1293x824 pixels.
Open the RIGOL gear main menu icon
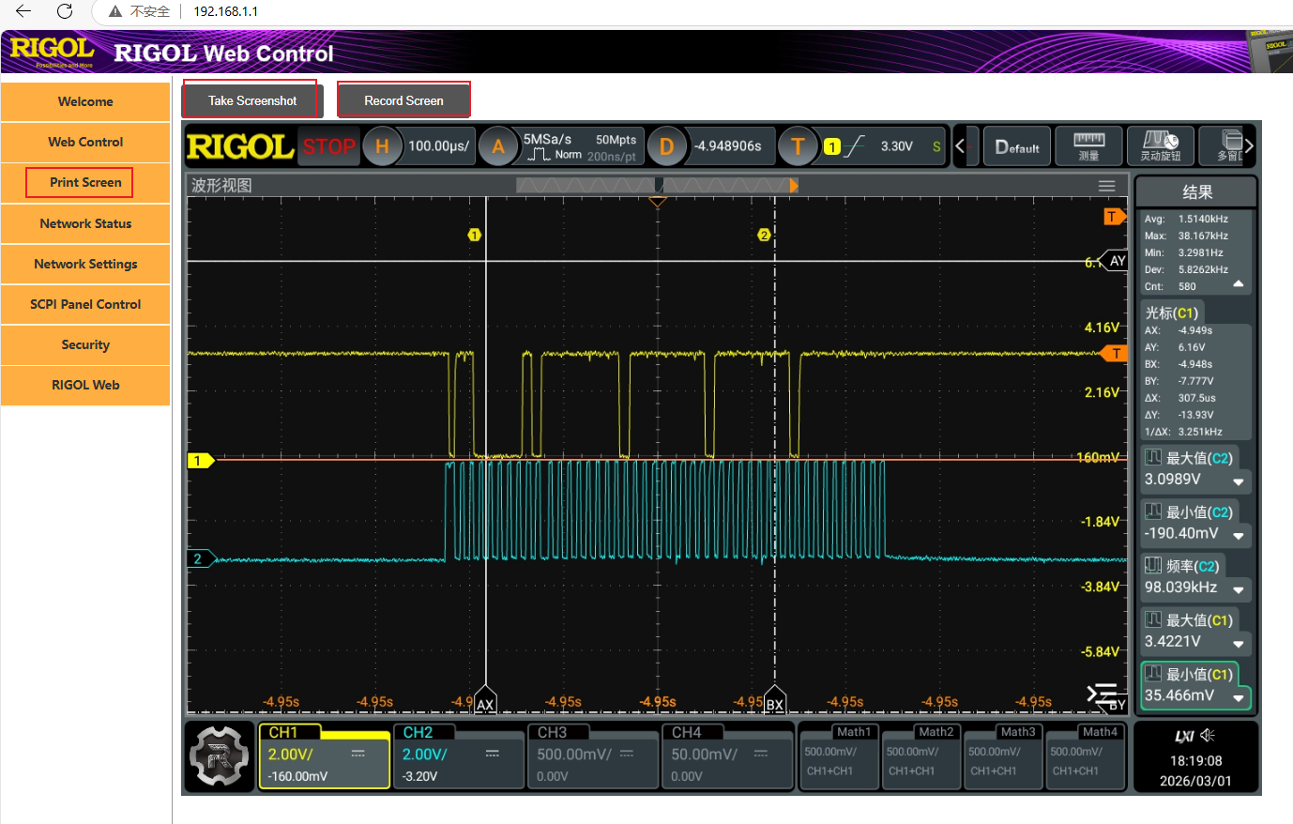coord(219,756)
